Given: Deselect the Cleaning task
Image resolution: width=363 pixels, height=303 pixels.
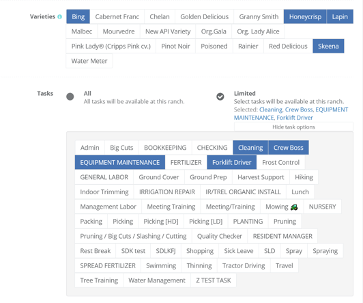Looking at the screenshot, I should 250,148.
